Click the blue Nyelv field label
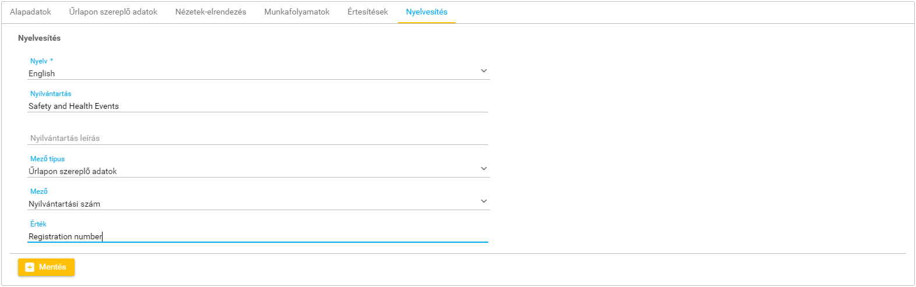 point(39,61)
